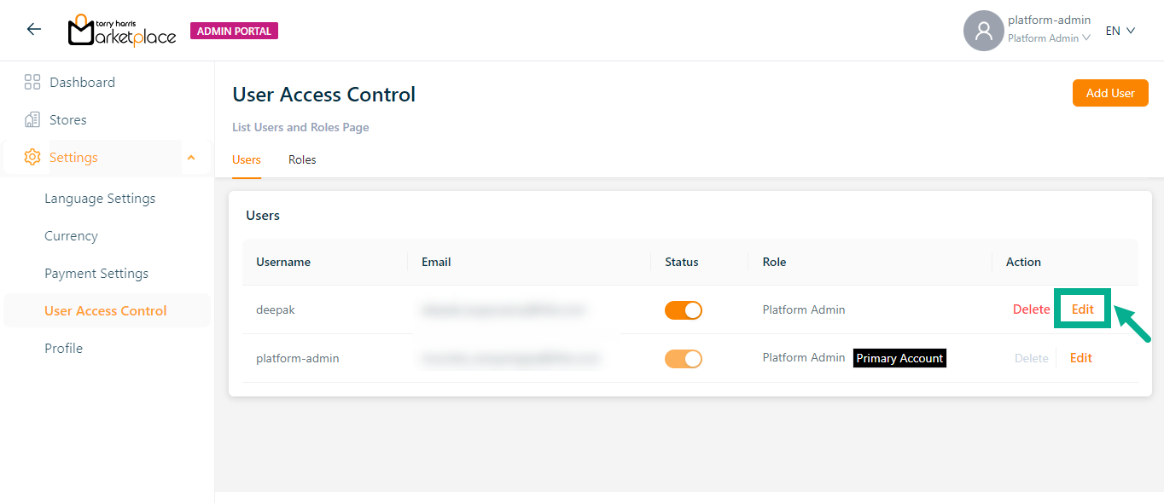
Task: Toggle status switch for deepak
Action: pyautogui.click(x=683, y=310)
